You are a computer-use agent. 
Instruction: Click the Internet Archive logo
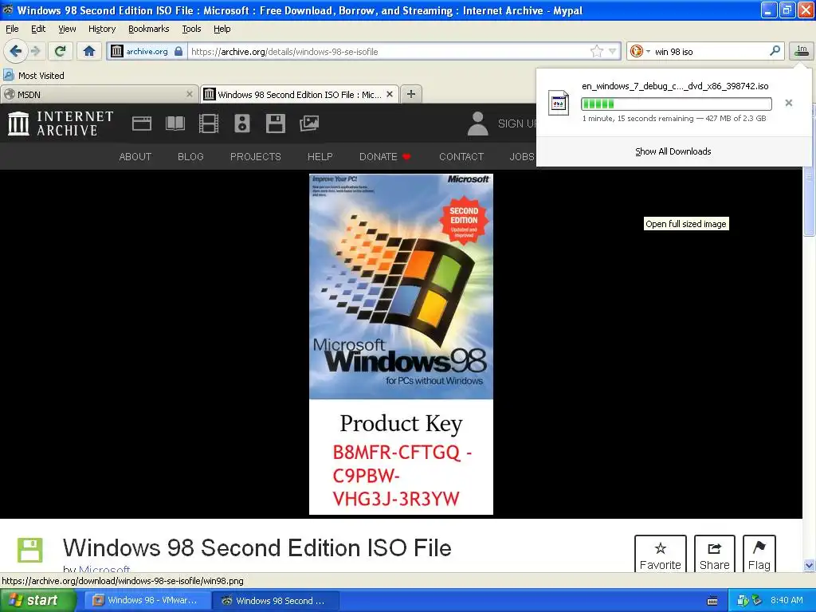tap(61, 124)
